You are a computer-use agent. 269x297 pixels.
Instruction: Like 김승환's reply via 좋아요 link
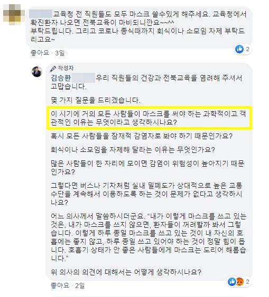coord(60,285)
